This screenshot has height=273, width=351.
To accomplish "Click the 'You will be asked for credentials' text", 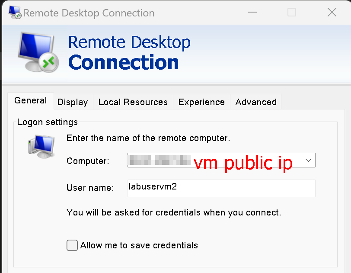I will click(174, 212).
